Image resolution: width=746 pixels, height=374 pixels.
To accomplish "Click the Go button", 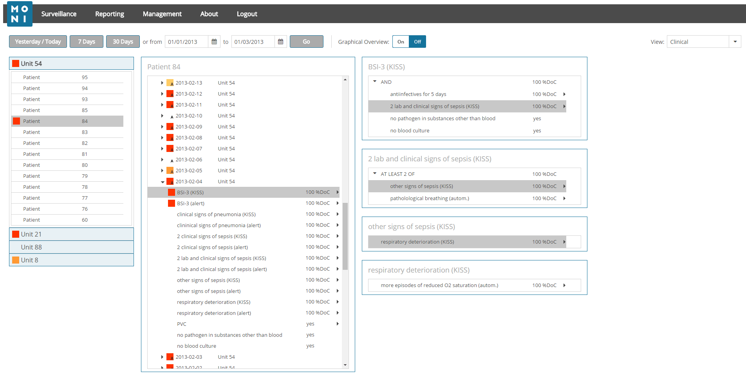I will click(307, 42).
